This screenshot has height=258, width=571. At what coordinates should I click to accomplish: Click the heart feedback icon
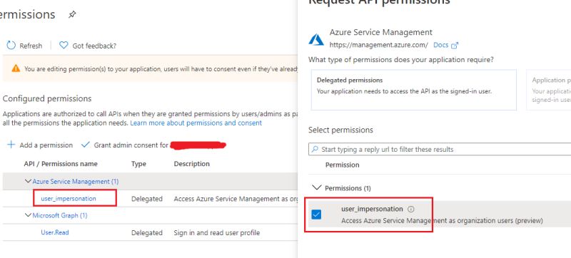(64, 45)
